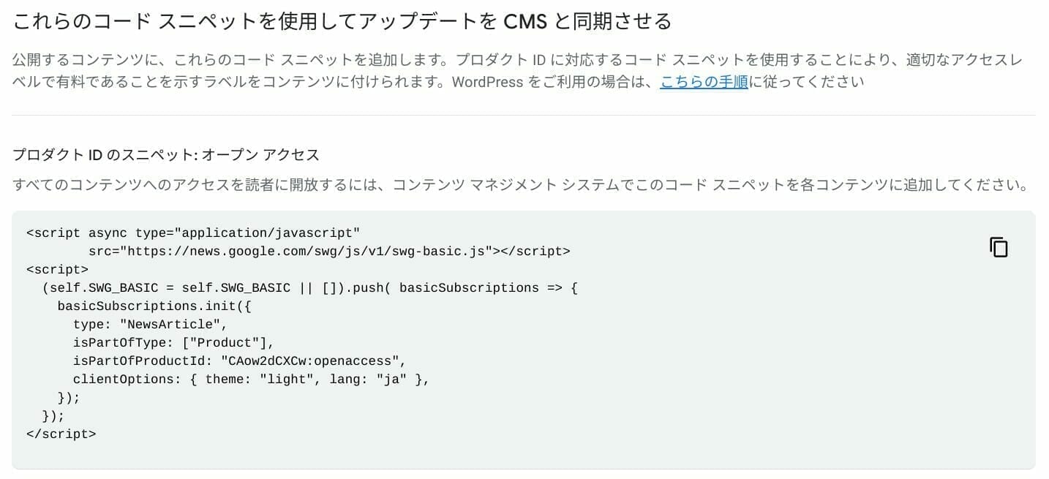Click the horizontal divider below the intro text
1049x479 pixels.
click(x=524, y=115)
